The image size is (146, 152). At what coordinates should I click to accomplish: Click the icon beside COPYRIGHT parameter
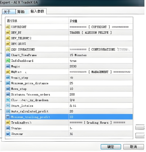click(8, 27)
